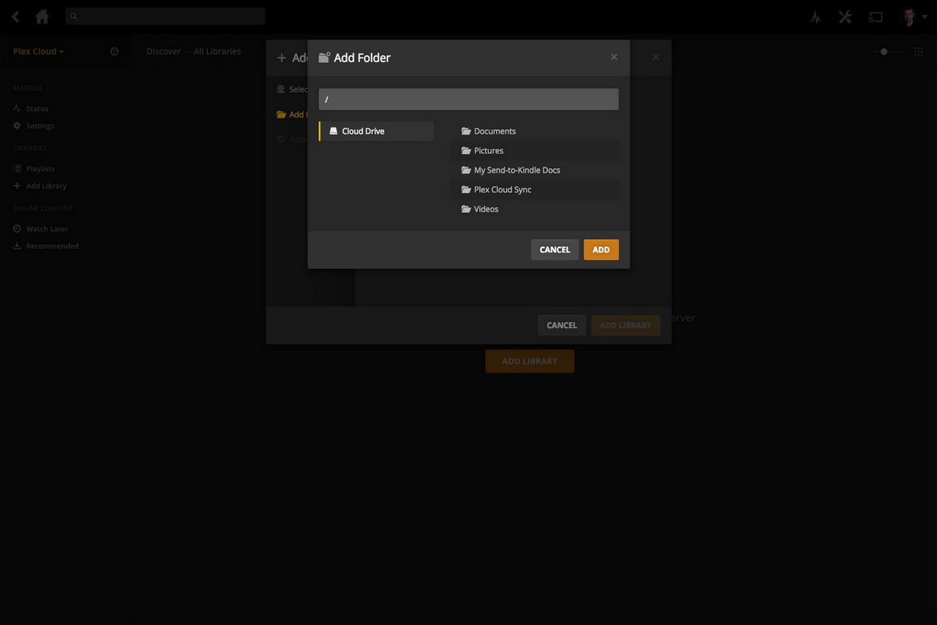Open the activity pulse icon
This screenshot has width=937, height=625.
point(815,17)
